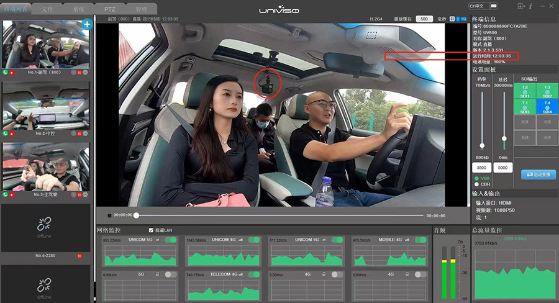This screenshot has width=559, height=303.
Task: Click the delay value field 5000
Action: (x=503, y=168)
